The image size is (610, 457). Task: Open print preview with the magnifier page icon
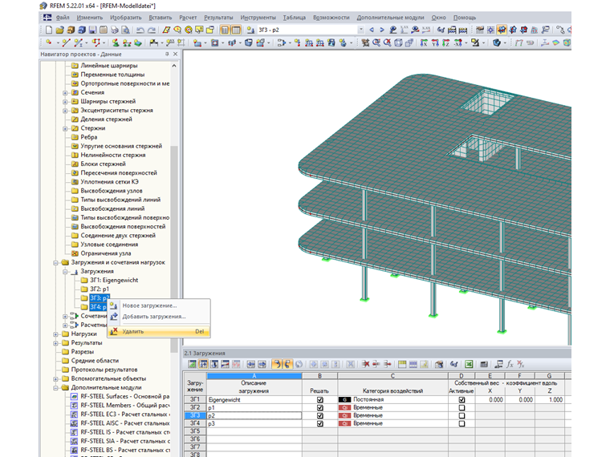point(125,30)
